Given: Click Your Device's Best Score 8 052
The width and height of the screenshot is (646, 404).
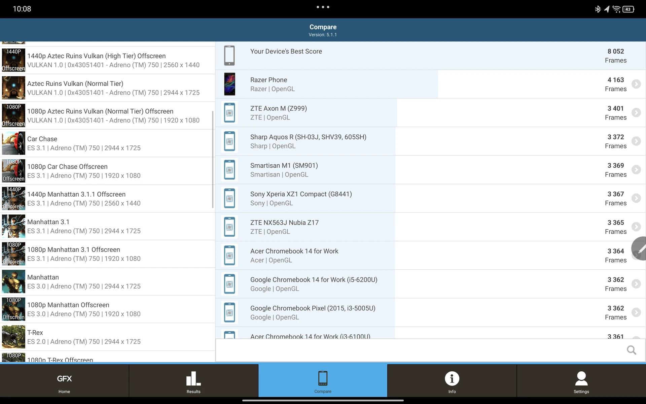Looking at the screenshot, I should tap(616, 51).
